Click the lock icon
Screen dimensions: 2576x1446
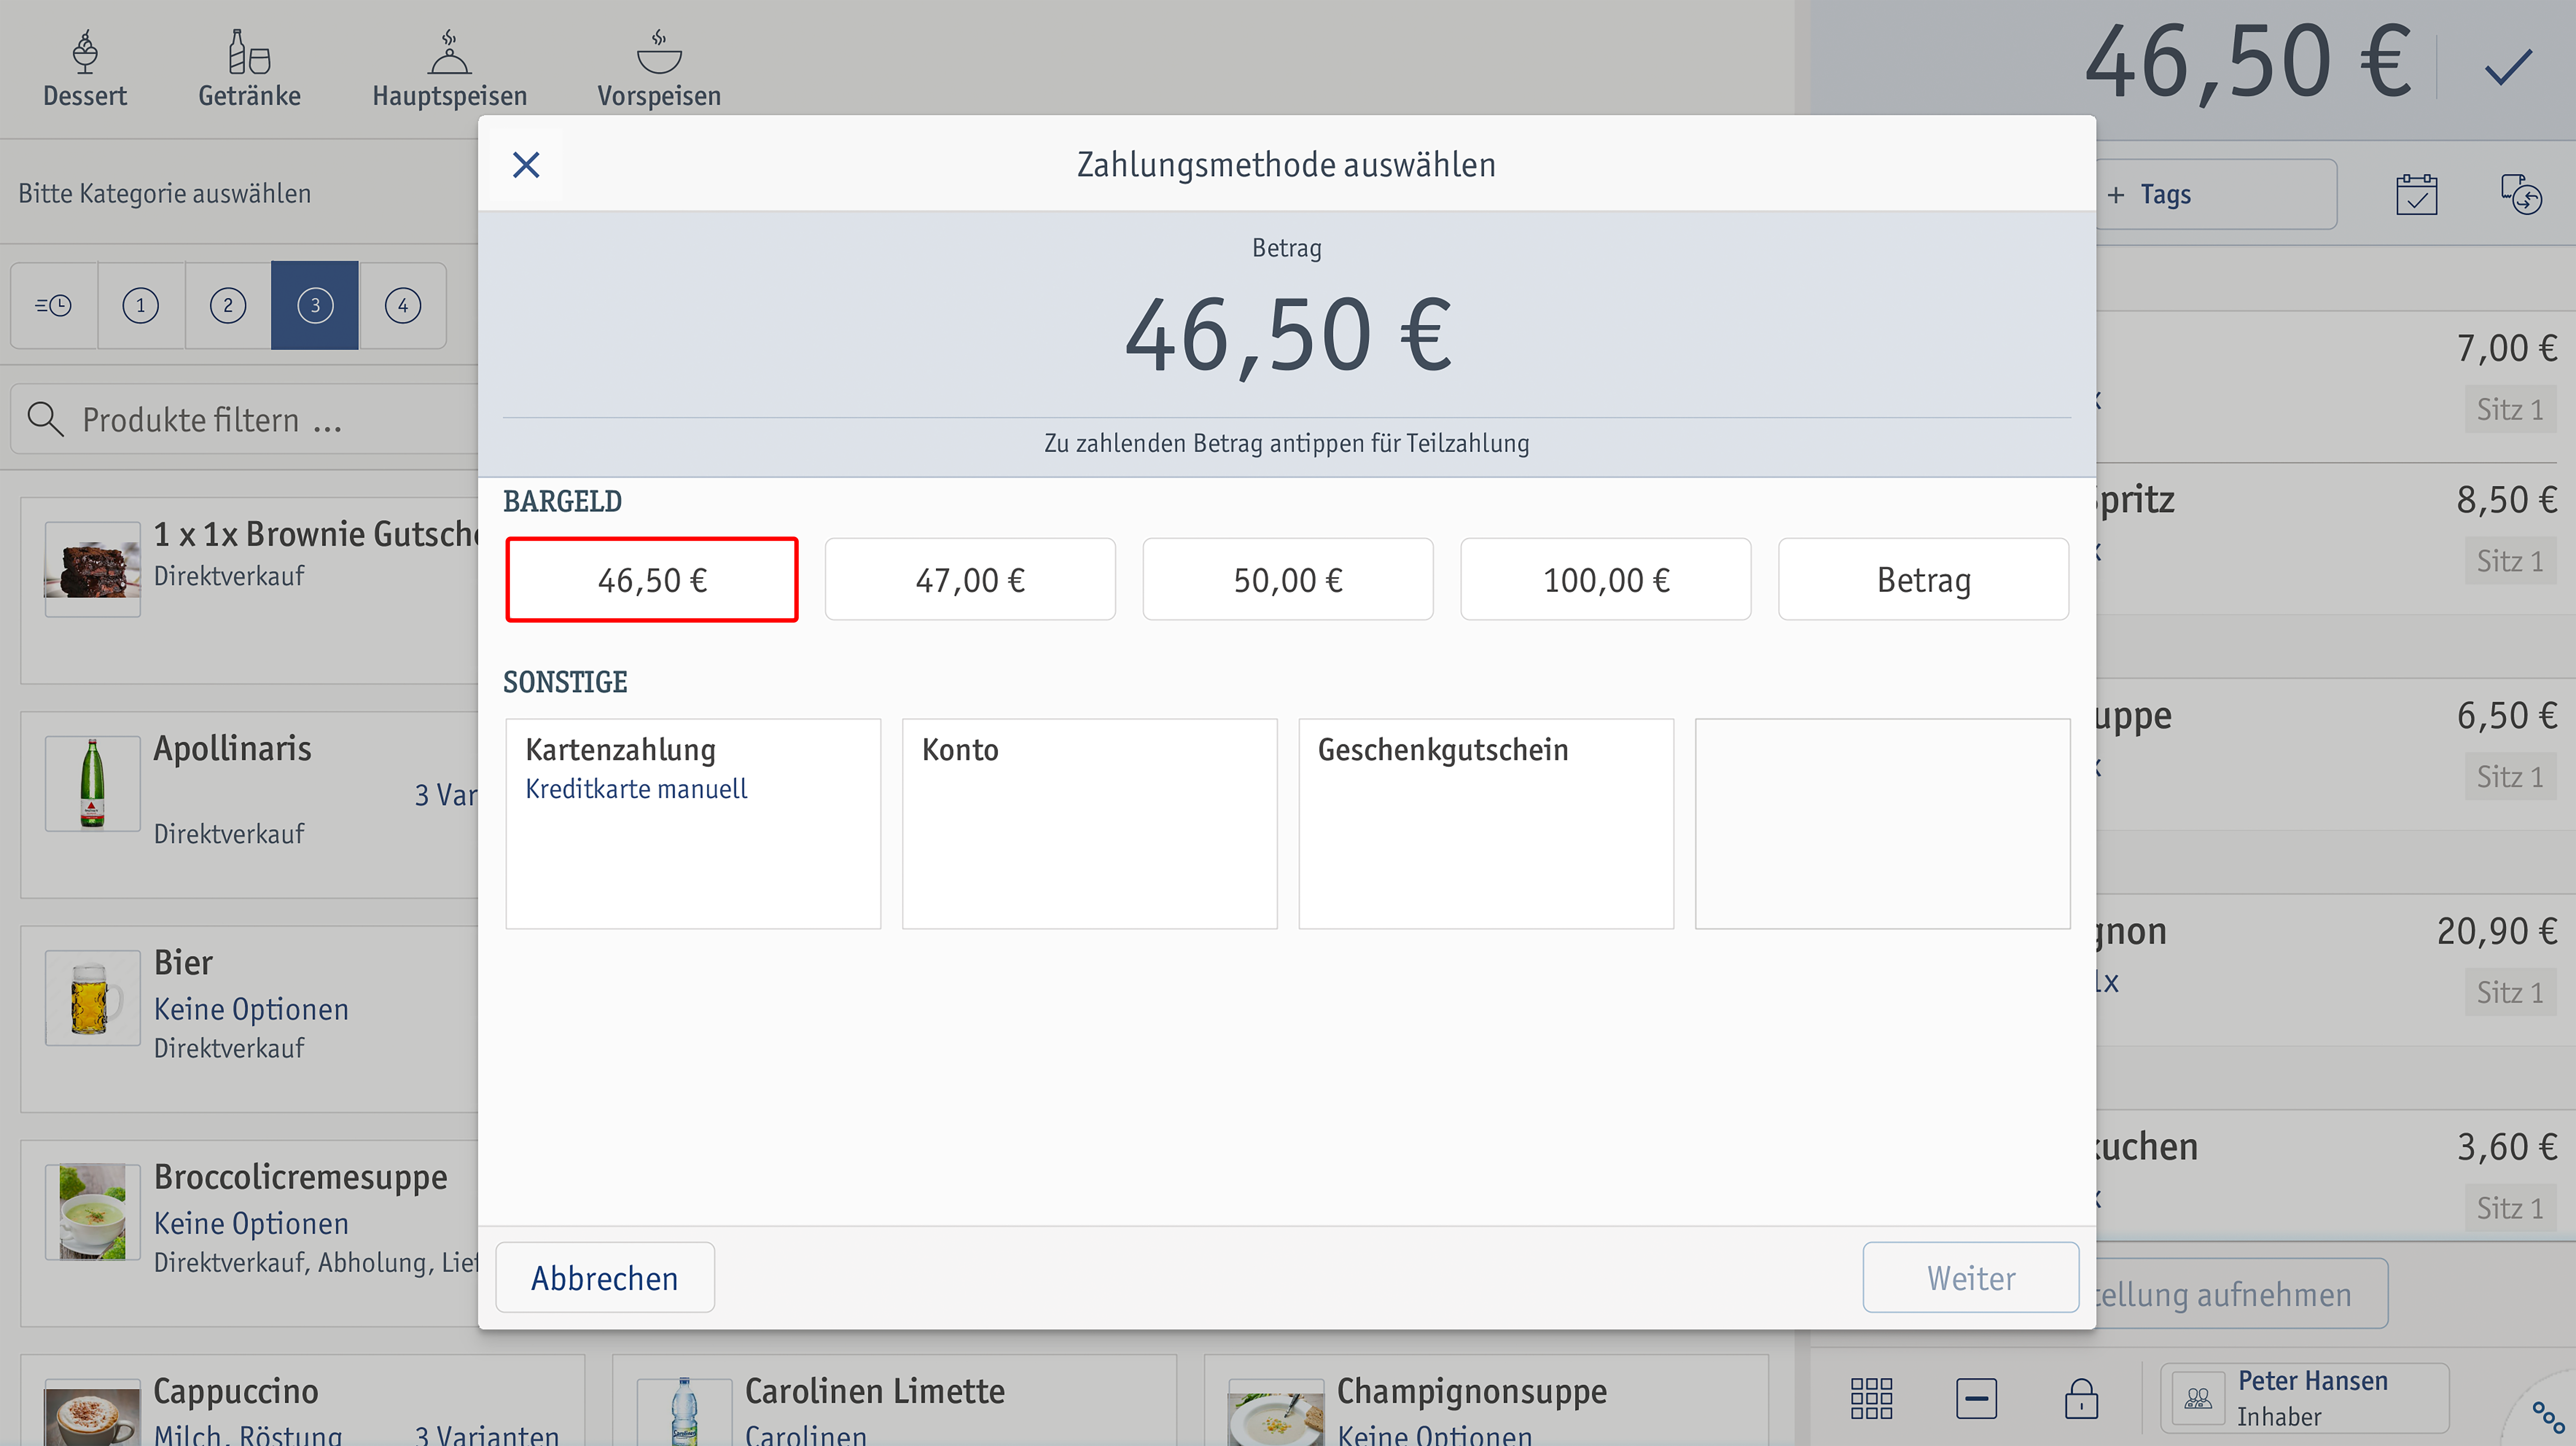[x=2081, y=1398]
